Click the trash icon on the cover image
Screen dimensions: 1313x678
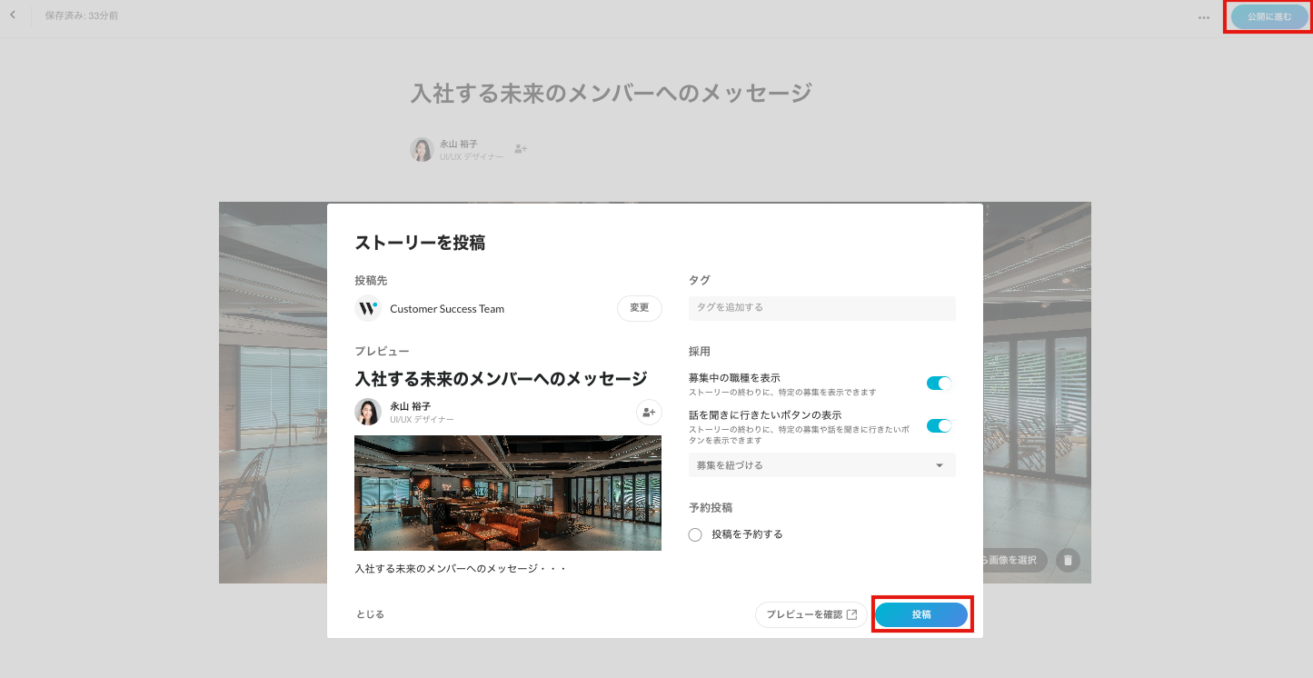pyautogui.click(x=1068, y=560)
